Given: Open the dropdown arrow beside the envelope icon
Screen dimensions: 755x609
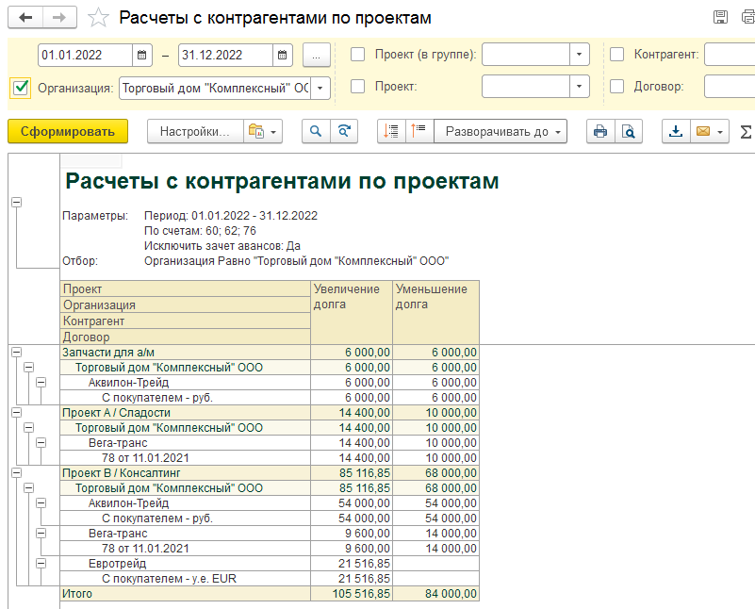Looking at the screenshot, I should point(720,132).
